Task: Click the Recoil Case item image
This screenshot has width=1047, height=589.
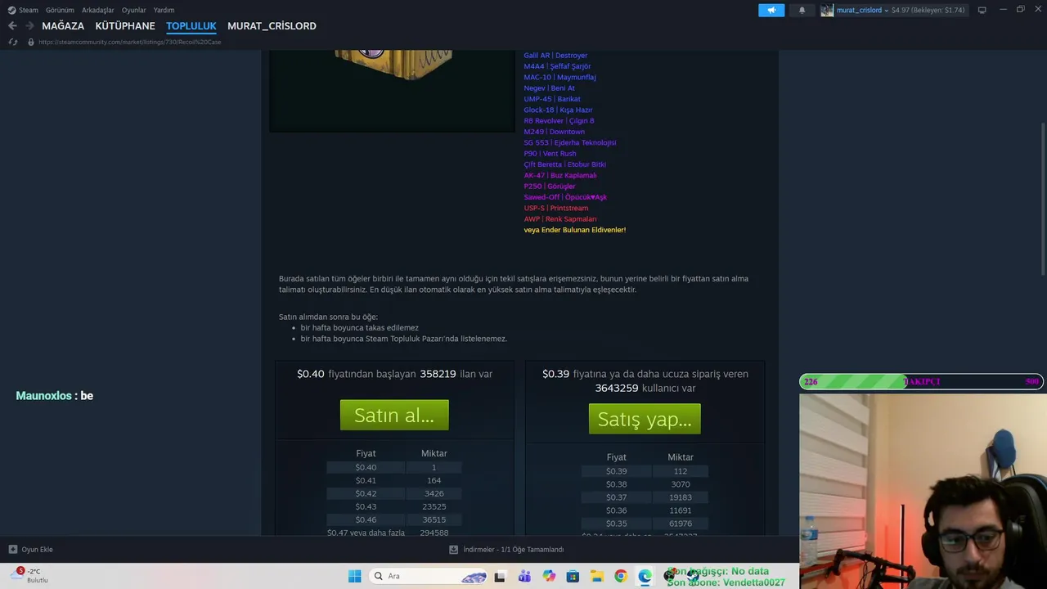Action: click(393, 90)
